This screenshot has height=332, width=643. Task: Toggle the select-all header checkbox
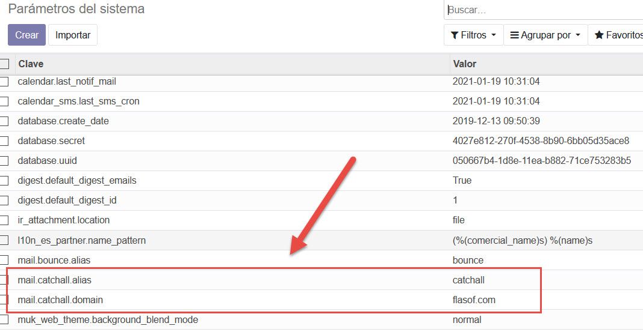pos(4,64)
